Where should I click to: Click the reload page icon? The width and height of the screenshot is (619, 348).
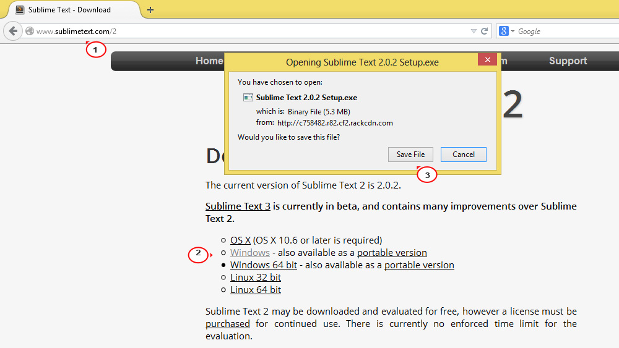pos(485,31)
